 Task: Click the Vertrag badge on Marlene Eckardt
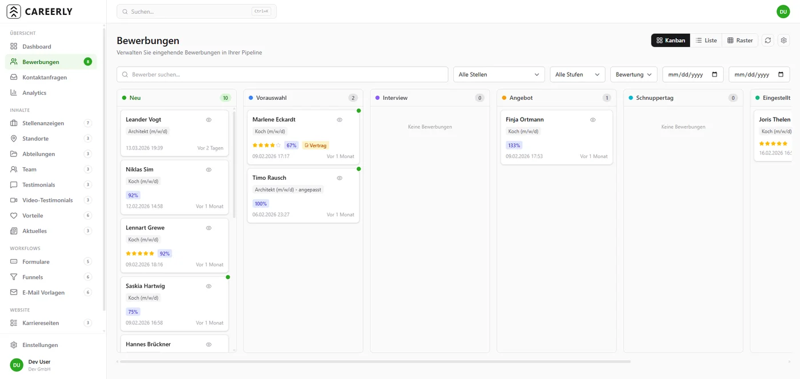point(315,146)
